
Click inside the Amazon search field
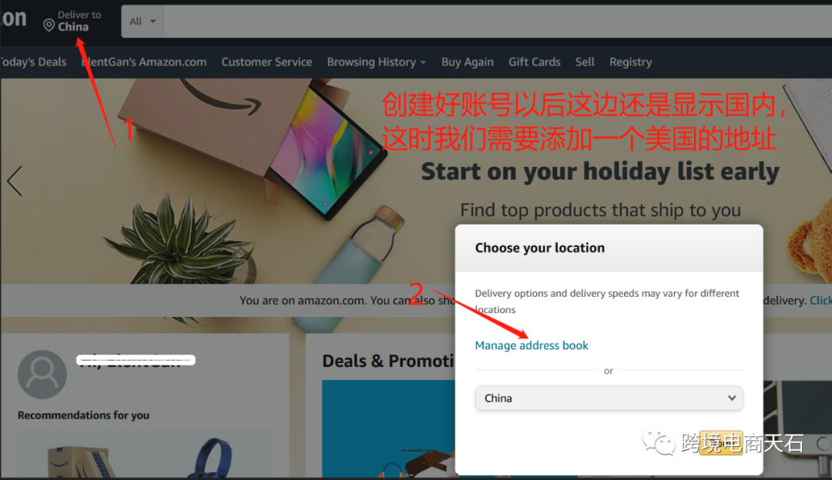[x=498, y=22]
